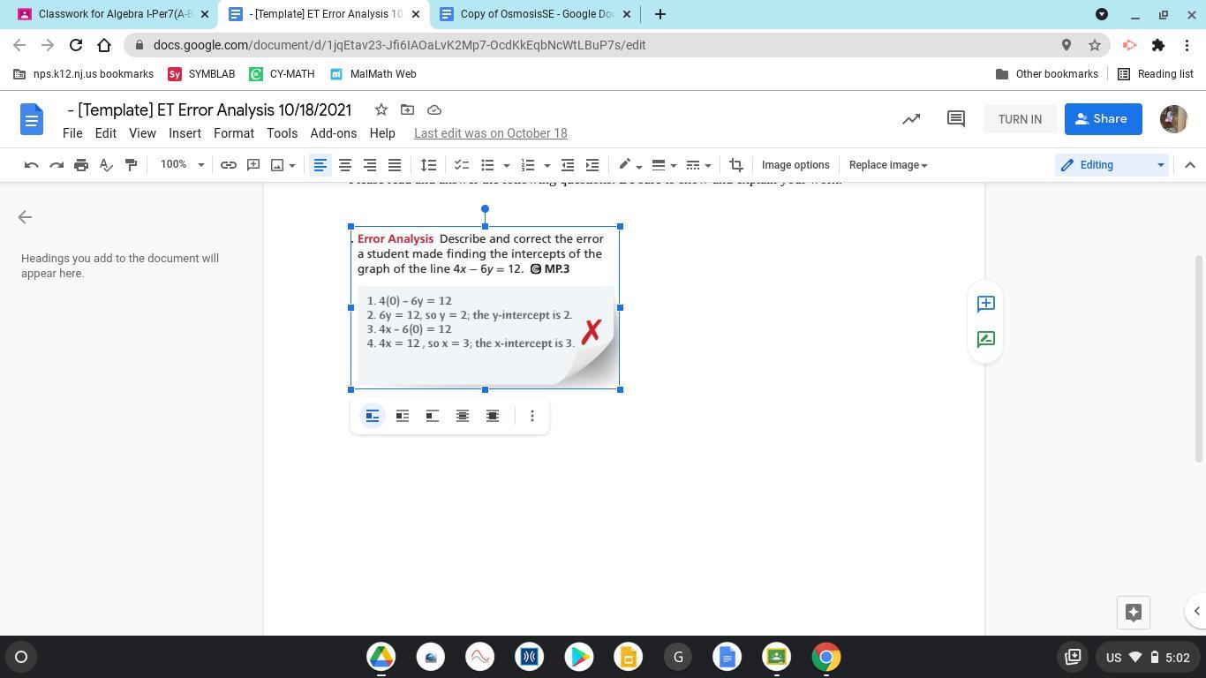The height and width of the screenshot is (678, 1206).
Task: Open the Line spacing options
Action: tap(428, 165)
